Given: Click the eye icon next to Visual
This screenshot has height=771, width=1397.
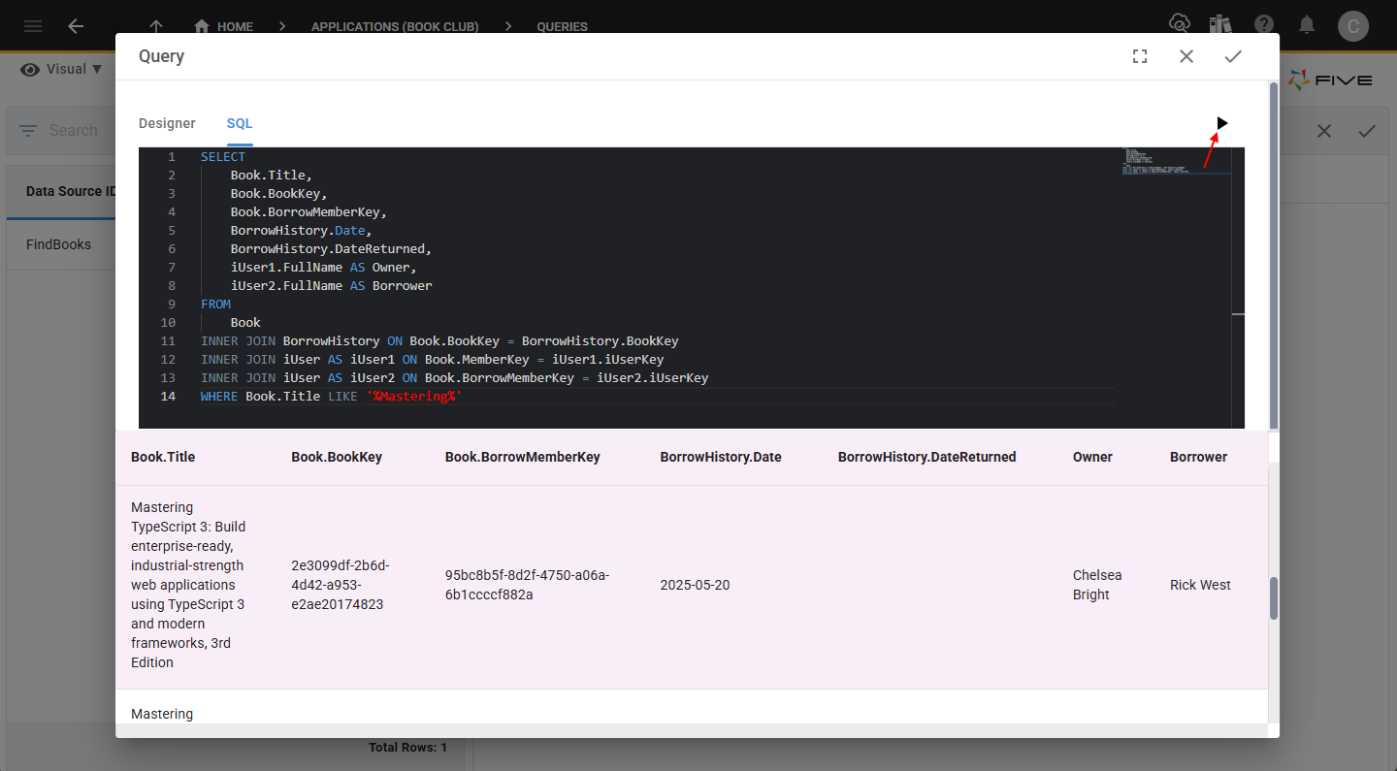Looking at the screenshot, I should (x=30, y=69).
